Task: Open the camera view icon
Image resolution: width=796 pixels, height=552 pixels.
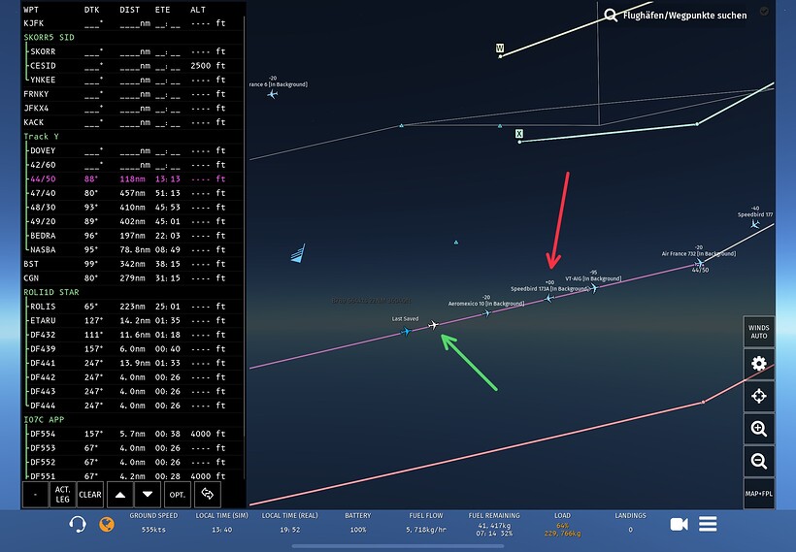Action: (679, 524)
